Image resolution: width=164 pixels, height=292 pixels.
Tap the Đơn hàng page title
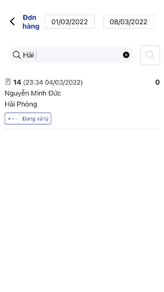[x=31, y=22]
